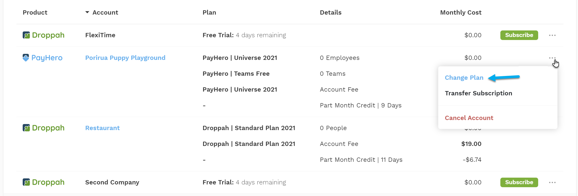Select Cancel Account in the menu
Viewport: 578px width, 196px height.
469,118
